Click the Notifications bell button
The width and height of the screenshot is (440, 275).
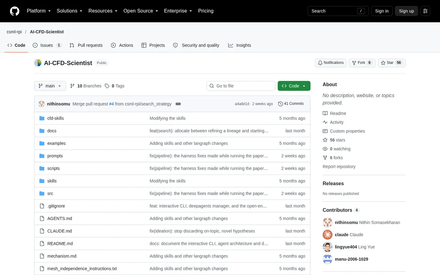pos(331,63)
